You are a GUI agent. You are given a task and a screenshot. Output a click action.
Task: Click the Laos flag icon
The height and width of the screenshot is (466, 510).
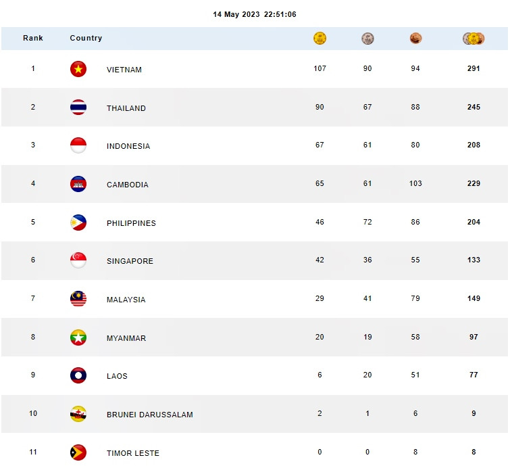(78, 375)
